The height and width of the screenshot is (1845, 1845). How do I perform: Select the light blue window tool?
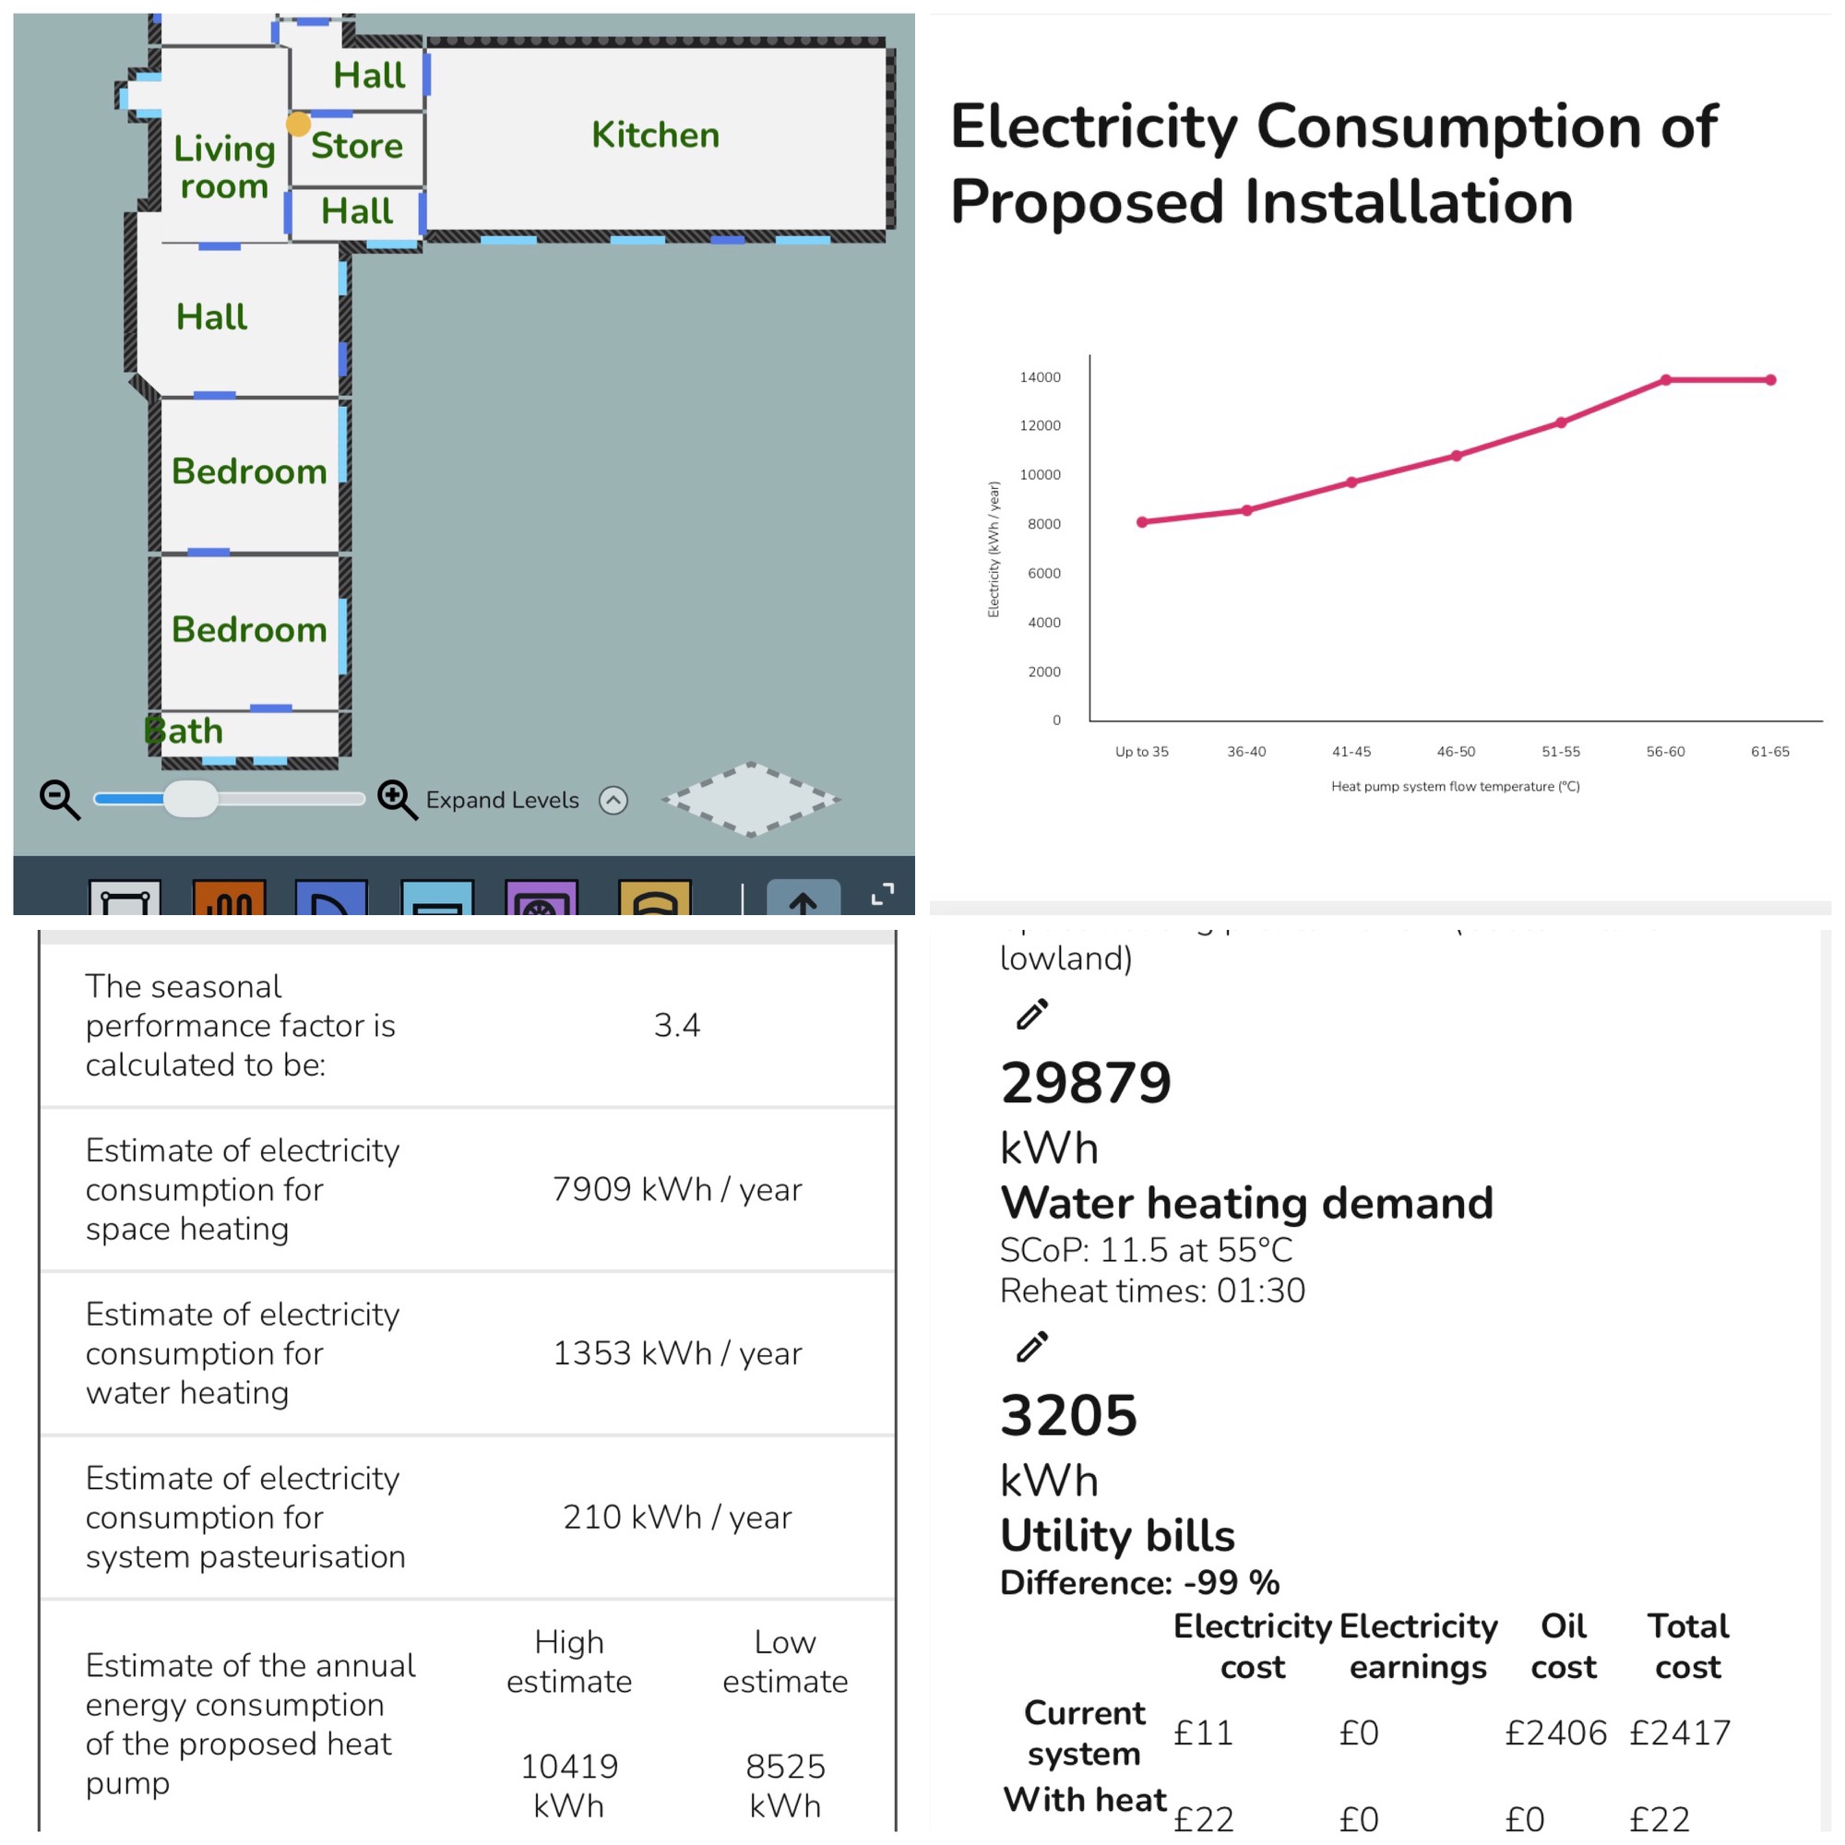click(x=437, y=898)
